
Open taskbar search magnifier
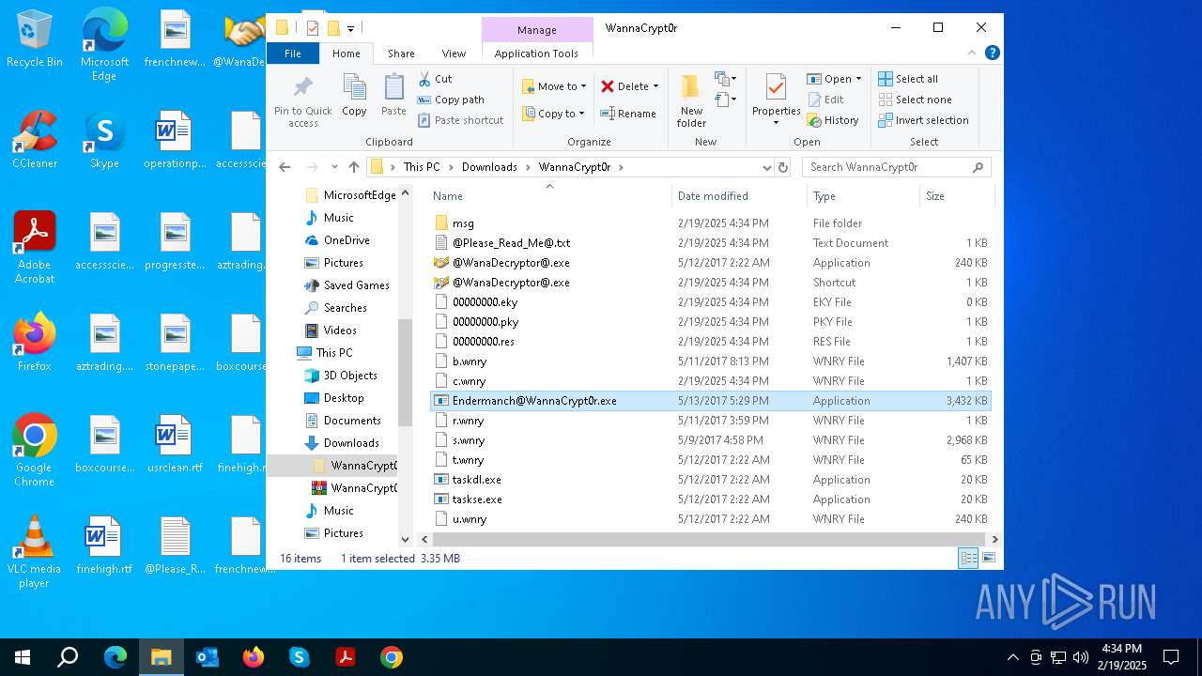point(68,657)
